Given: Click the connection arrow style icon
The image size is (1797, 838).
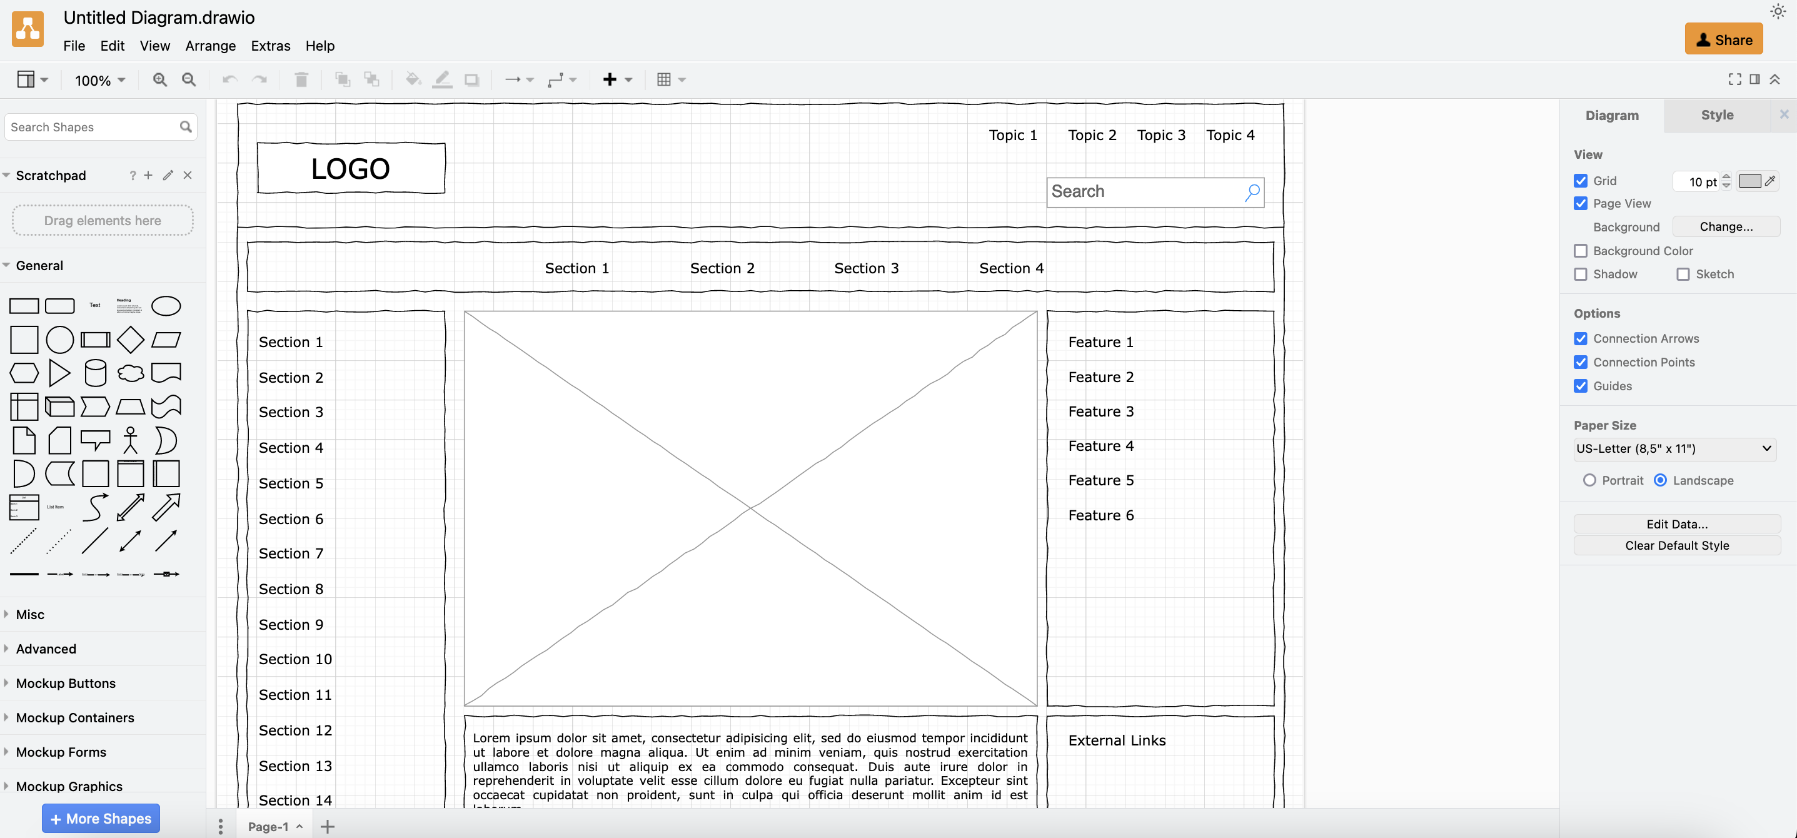Looking at the screenshot, I should (x=513, y=78).
